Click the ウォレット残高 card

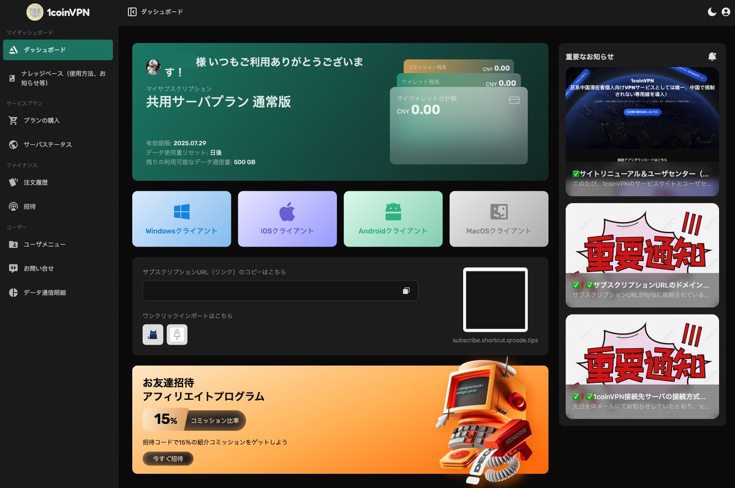tap(459, 81)
